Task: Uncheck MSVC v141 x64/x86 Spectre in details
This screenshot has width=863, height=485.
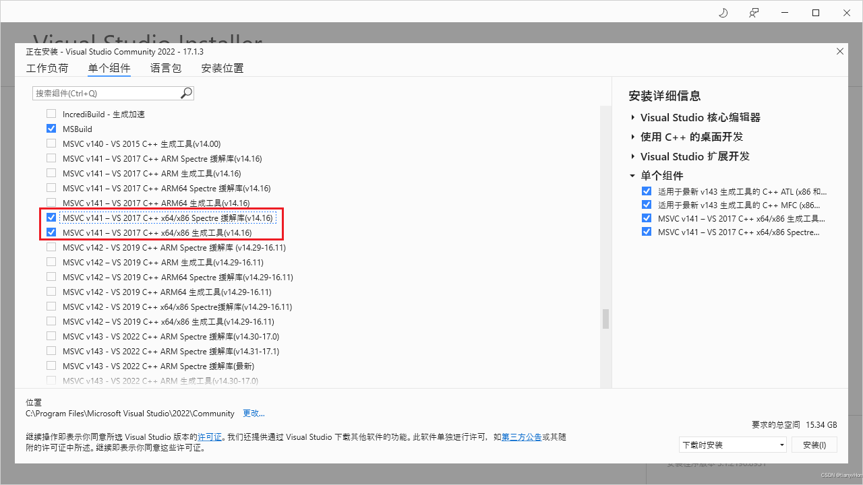Action: point(647,232)
